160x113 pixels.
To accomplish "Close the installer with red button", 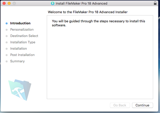I will pyautogui.click(x=4, y=3).
